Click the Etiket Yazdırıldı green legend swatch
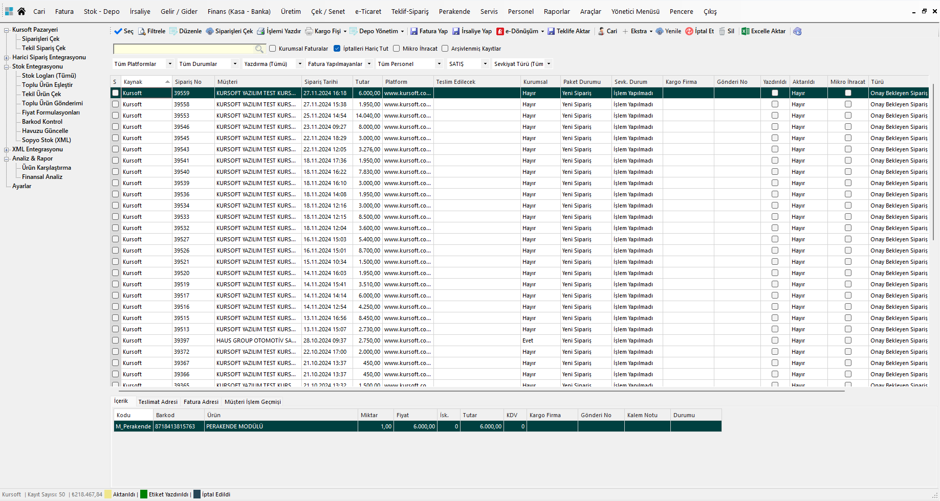 coord(144,494)
